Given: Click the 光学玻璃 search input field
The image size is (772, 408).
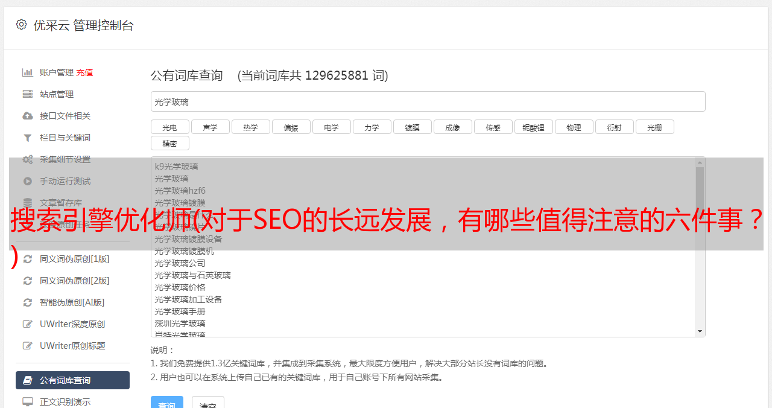Looking at the screenshot, I should [428, 101].
